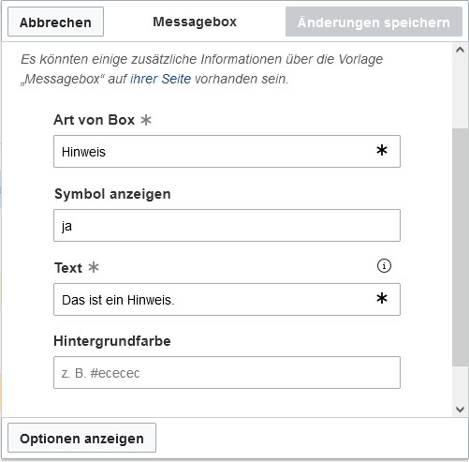
Task: Click the Hintergrundfarbe color input field
Action: pyautogui.click(x=227, y=372)
